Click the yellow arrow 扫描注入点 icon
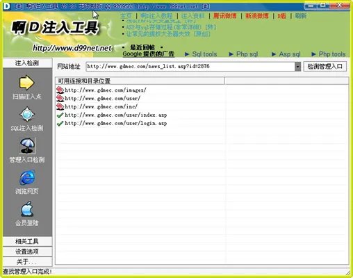Image resolution: width=353 pixels, height=278 pixels. tap(26, 83)
